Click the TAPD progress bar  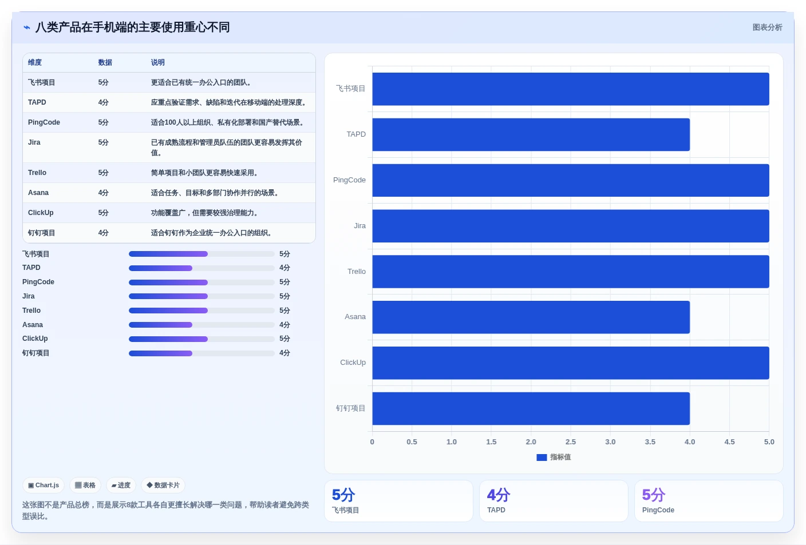click(x=201, y=268)
